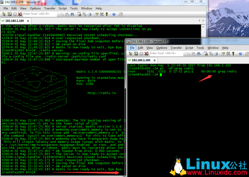
Task: Open Tools menu in back window
Action: tap(74, 9)
